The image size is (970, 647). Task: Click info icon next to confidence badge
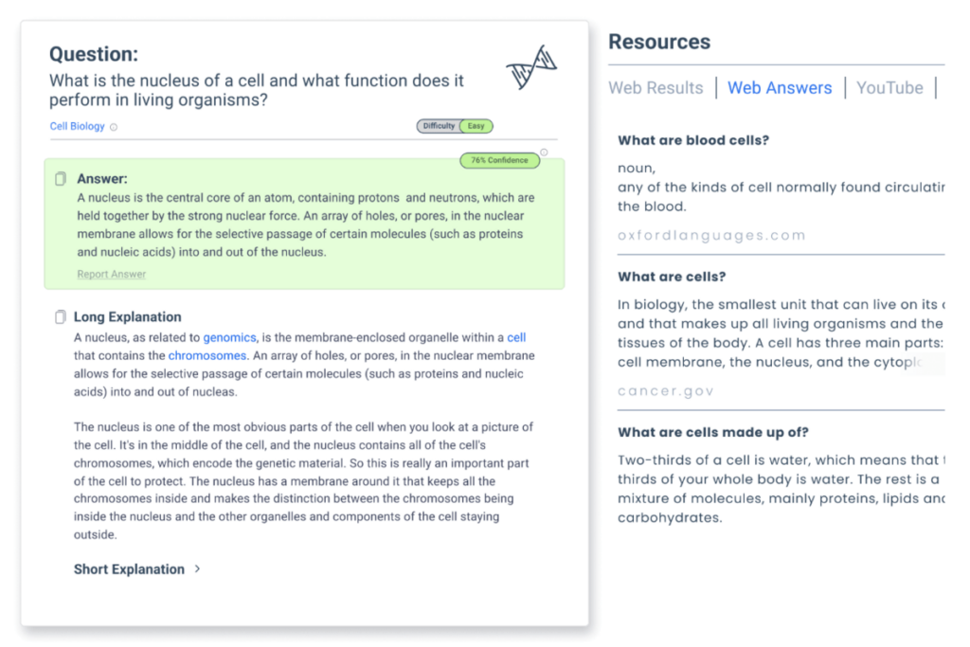(x=544, y=153)
